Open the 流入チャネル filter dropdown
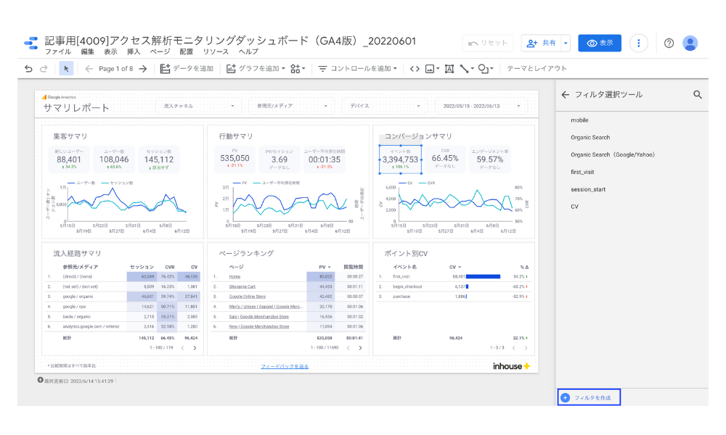The width and height of the screenshot is (726, 435). click(199, 106)
